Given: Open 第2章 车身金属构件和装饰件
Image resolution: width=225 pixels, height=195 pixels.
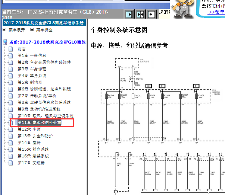Looking at the screenshot, I should tap(44, 62).
